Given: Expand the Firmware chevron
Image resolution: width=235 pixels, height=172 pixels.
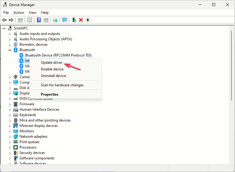Looking at the screenshot, I should coord(10,104).
